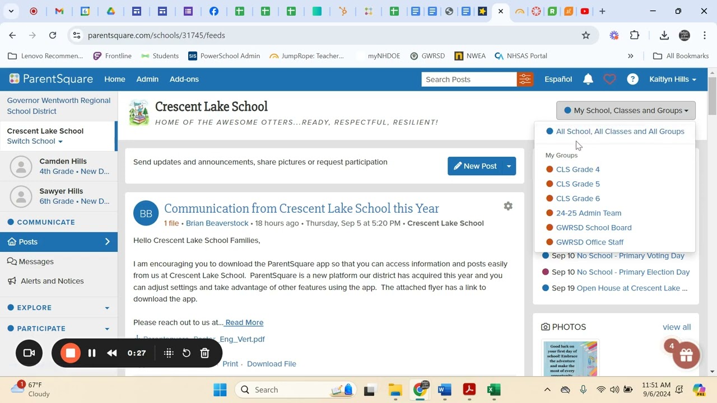Reload the page

point(53,35)
